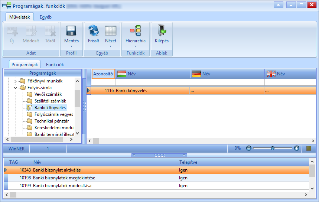Adjust the zoom slider handle

pos(273,148)
